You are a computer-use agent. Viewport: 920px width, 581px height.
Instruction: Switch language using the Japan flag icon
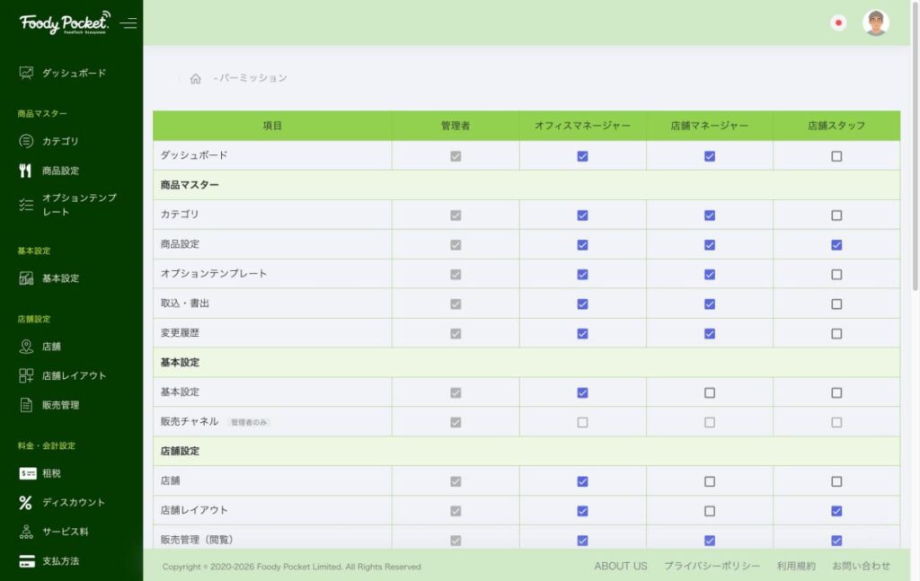[838, 22]
